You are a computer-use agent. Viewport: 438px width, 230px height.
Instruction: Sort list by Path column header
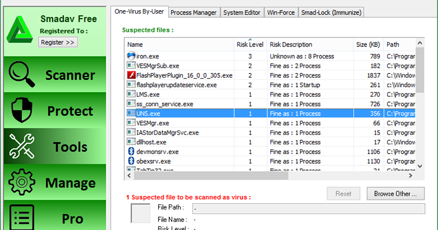[399, 45]
